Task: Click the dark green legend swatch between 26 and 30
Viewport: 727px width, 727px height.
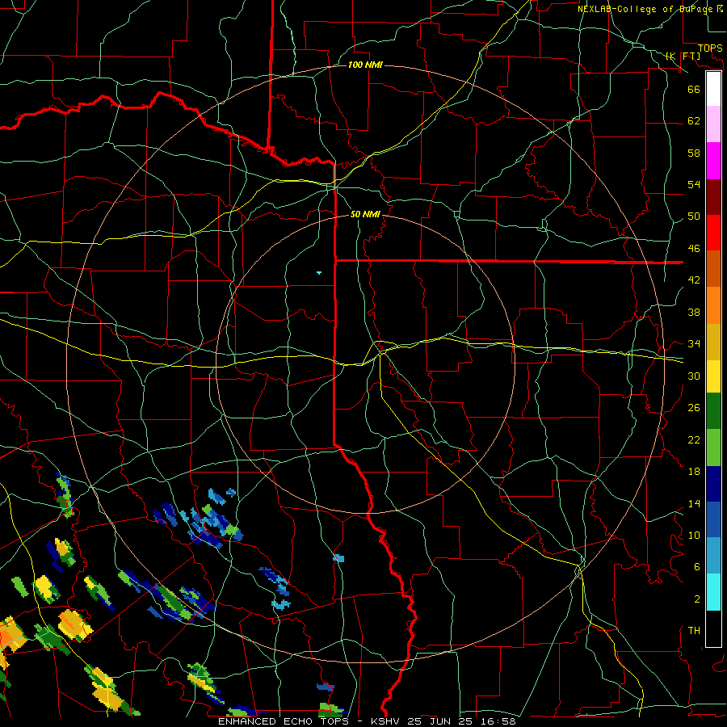Action: pos(713,411)
